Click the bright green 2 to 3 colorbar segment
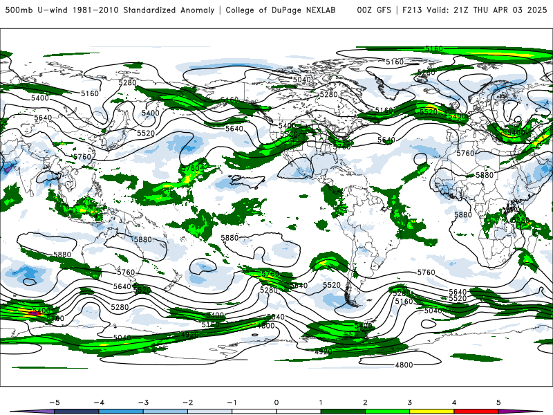 click(x=388, y=412)
